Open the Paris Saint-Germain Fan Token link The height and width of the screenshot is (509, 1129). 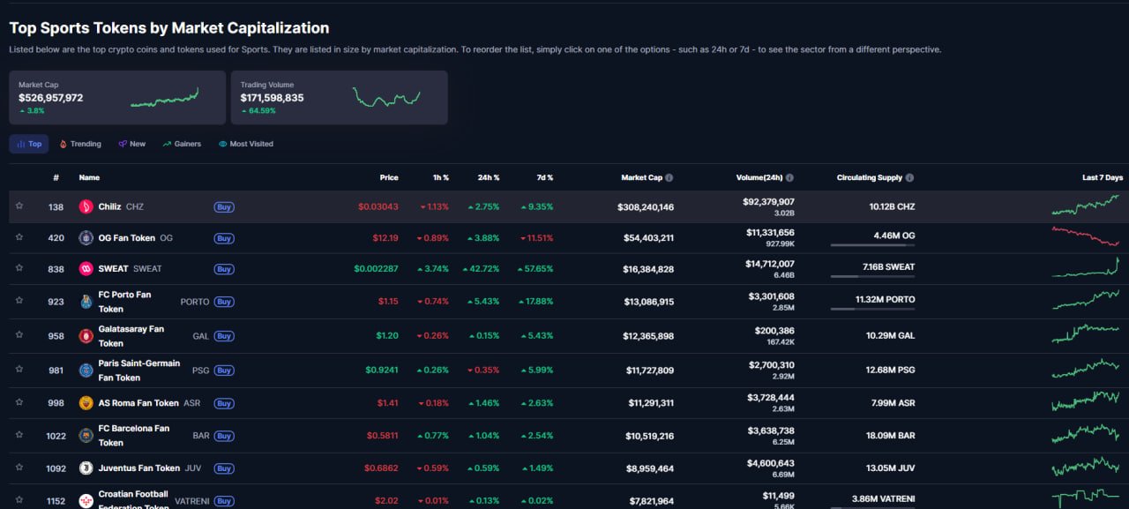coord(138,371)
